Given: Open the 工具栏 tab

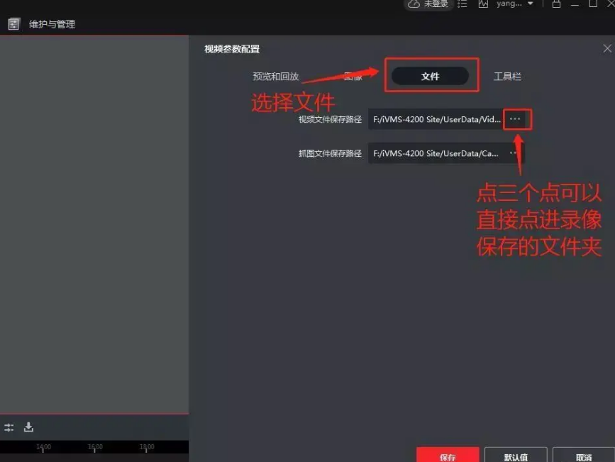Looking at the screenshot, I should point(507,77).
